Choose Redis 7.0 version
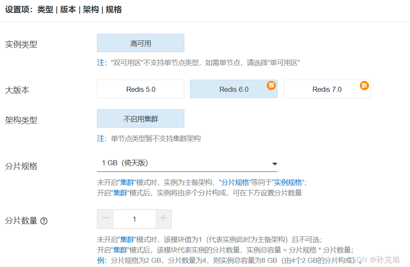 327,89
